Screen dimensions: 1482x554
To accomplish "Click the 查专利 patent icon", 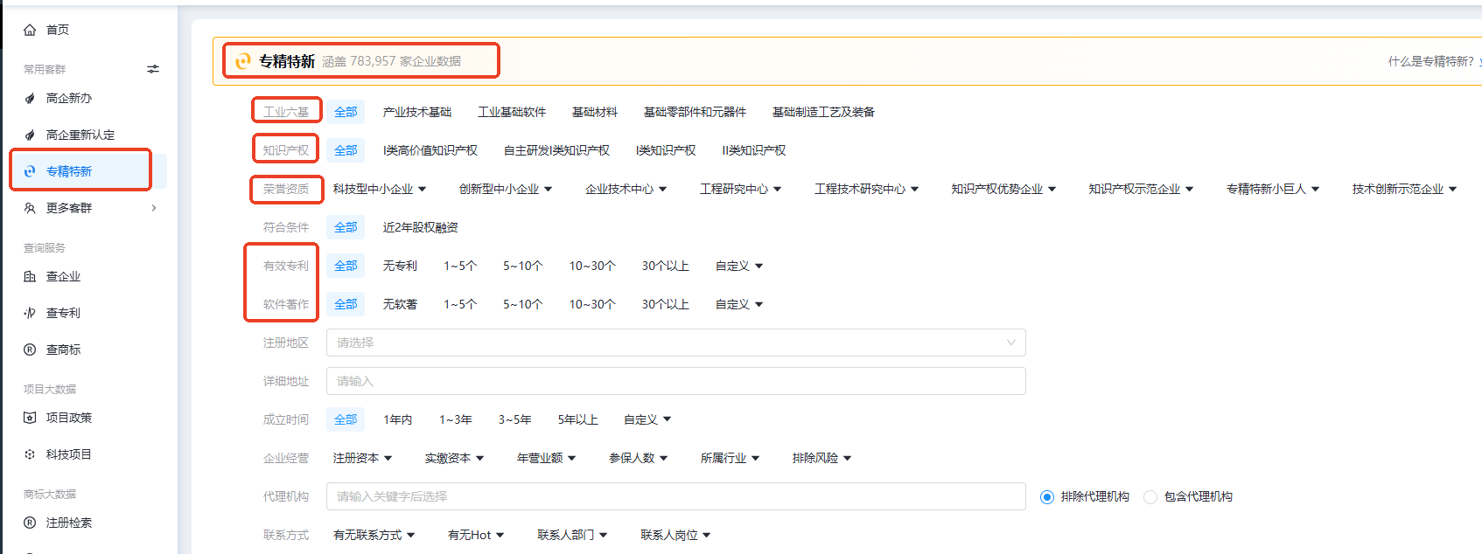I will pos(30,313).
